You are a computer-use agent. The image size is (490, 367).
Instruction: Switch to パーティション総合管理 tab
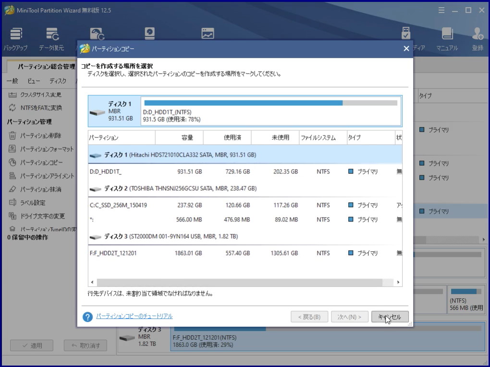(x=46, y=67)
